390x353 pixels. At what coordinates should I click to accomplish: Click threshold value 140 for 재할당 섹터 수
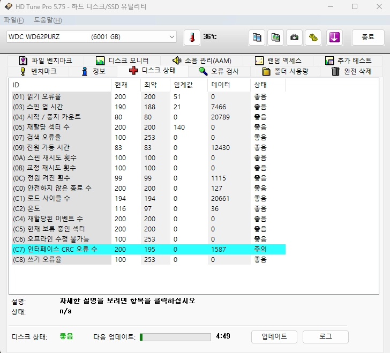(x=179, y=127)
